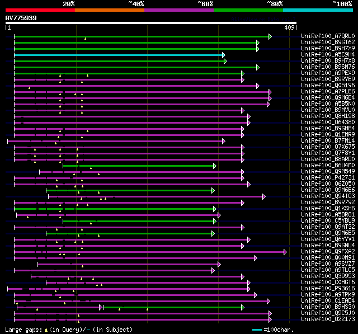Open the UniRef100_A5C9H4 hit label
The width and height of the screenshot is (358, 334).
(328, 55)
